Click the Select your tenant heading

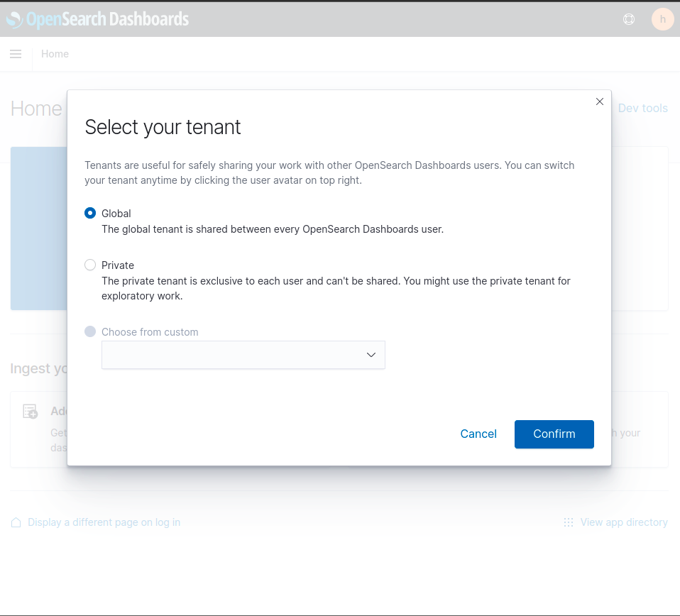point(163,127)
